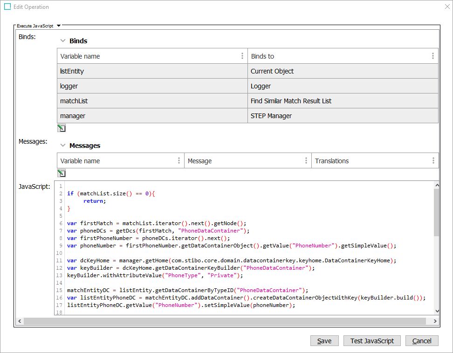453x353 pixels.
Task: Click the edit icon below Messages table
Action: coord(61,173)
